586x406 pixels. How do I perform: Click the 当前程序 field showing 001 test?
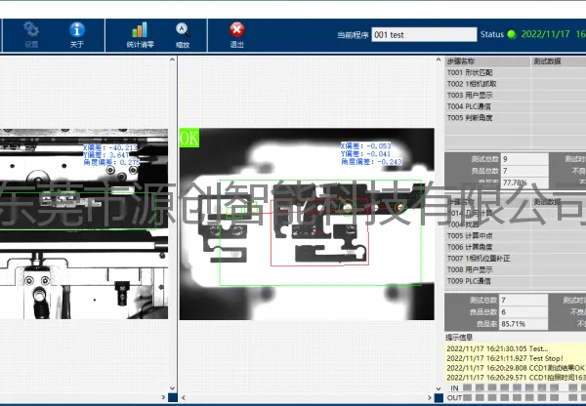[424, 35]
